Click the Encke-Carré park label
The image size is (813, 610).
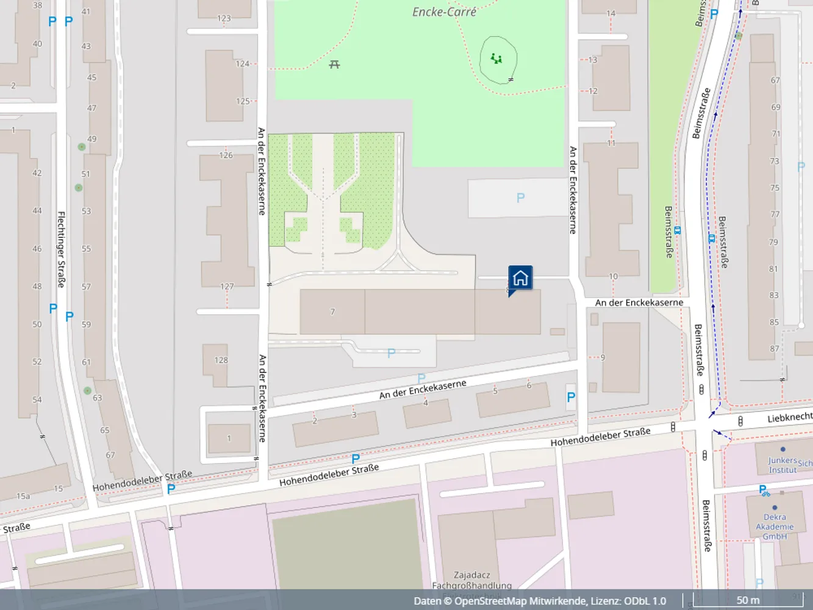point(444,12)
